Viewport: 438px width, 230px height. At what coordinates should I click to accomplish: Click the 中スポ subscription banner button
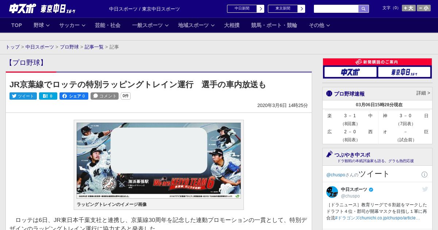tap(350, 72)
